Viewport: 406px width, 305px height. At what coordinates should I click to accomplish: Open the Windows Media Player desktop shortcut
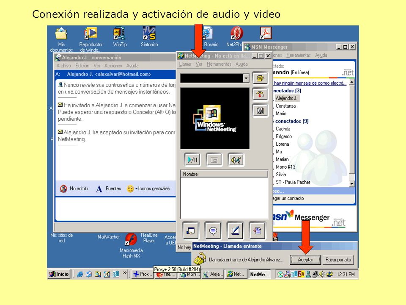coord(91,39)
